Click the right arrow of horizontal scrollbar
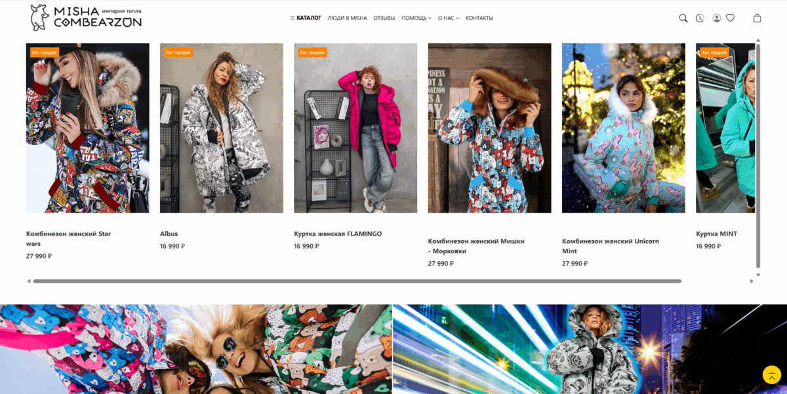The image size is (787, 394). point(752,281)
